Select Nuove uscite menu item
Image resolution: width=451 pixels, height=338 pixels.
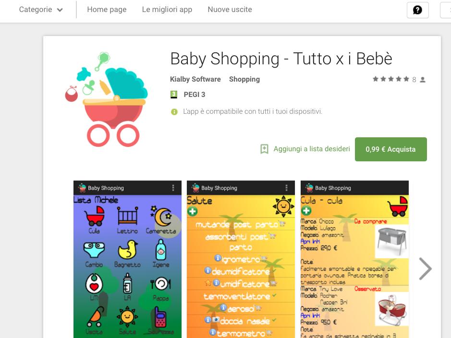[x=230, y=10]
